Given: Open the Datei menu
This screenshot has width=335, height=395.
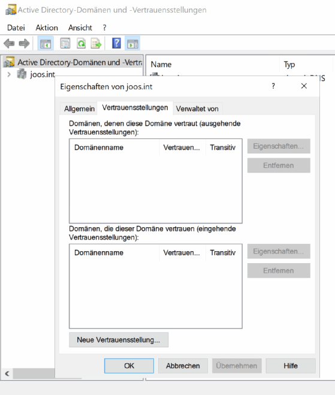Looking at the screenshot, I should pyautogui.click(x=16, y=28).
